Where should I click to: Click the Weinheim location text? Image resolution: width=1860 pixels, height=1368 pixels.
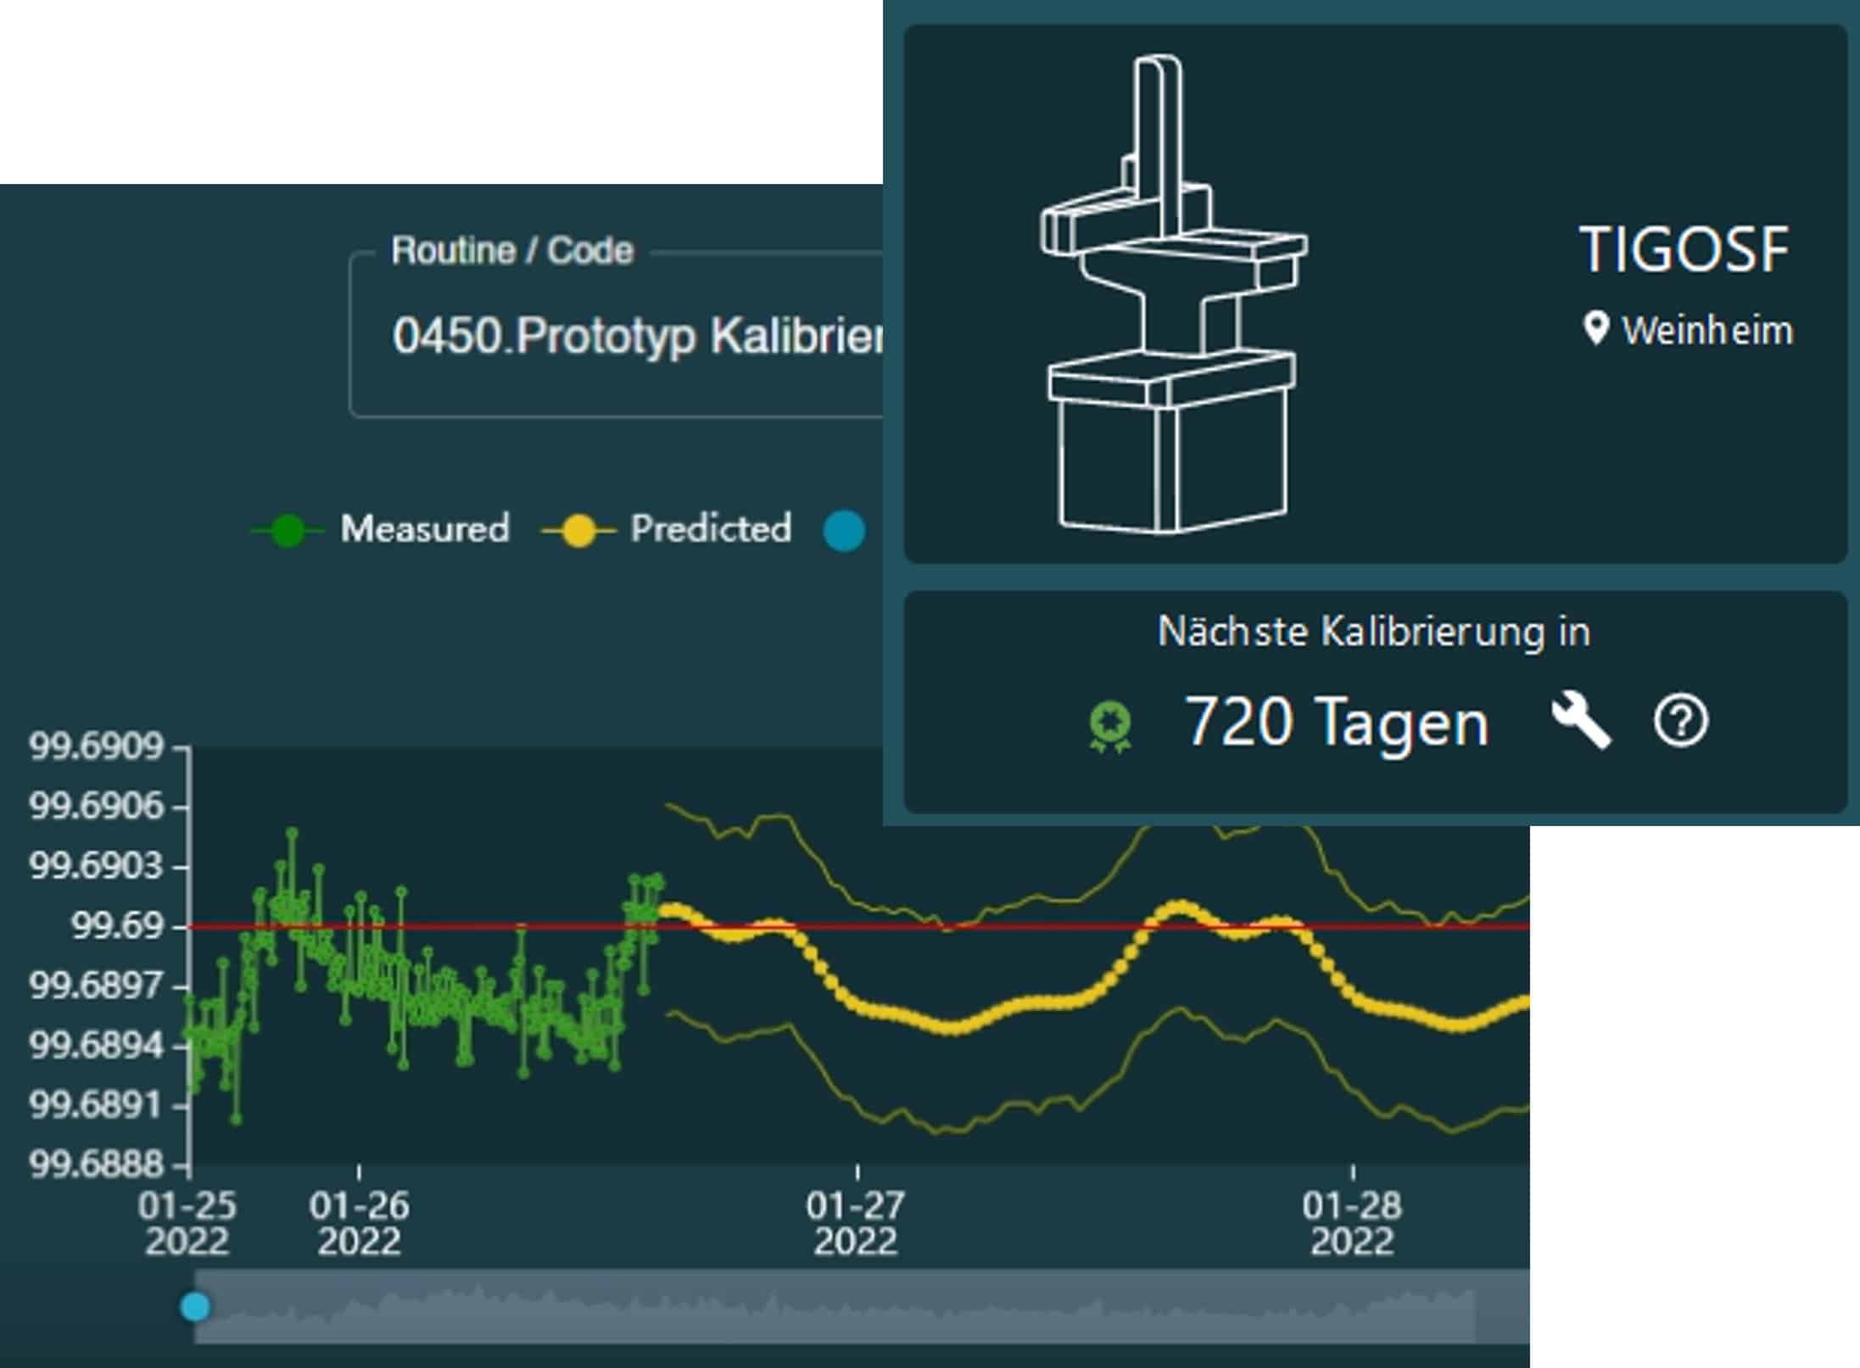click(x=1707, y=331)
